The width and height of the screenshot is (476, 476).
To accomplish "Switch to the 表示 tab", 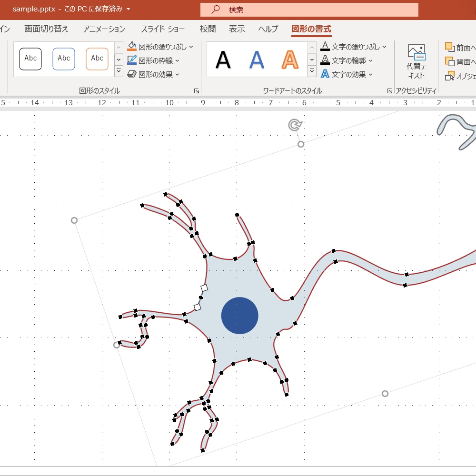I will point(237,29).
